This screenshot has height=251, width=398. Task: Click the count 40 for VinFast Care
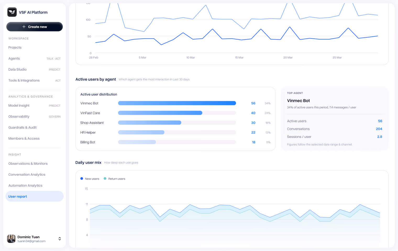coord(253,113)
